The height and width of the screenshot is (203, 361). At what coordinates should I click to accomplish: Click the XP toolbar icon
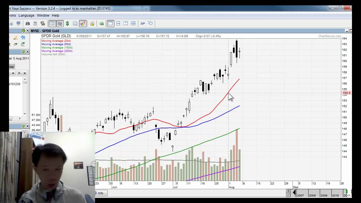(x=142, y=23)
